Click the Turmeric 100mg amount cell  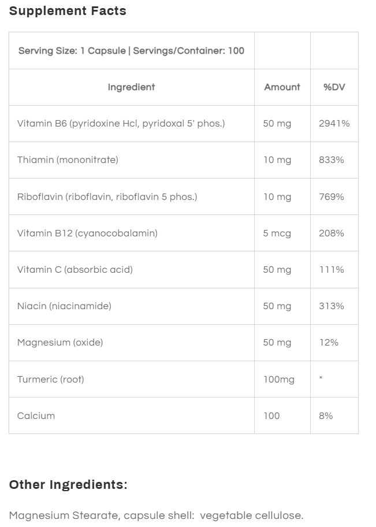coord(278,380)
